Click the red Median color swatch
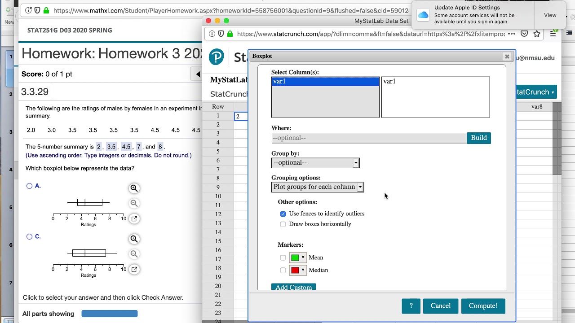 point(295,270)
